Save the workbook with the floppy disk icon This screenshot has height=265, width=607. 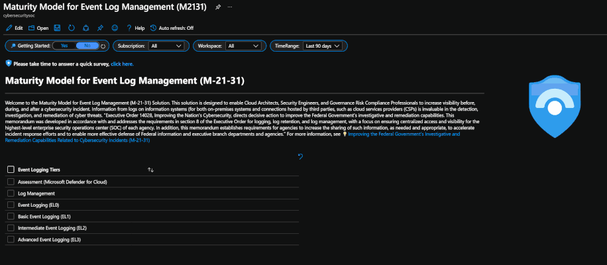(x=57, y=28)
